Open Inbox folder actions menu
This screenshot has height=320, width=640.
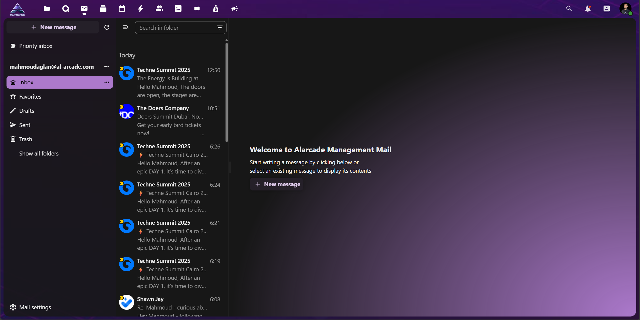pos(107,82)
